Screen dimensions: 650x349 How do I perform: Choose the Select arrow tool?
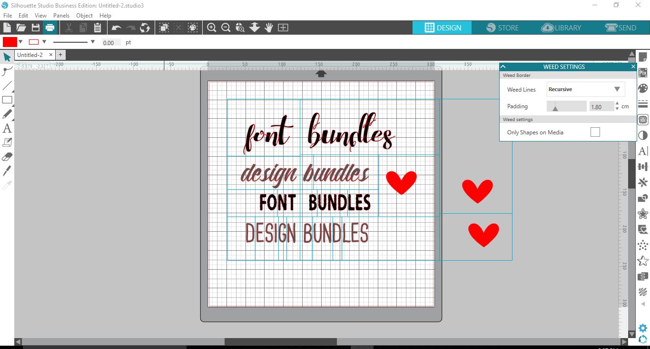pyautogui.click(x=7, y=57)
